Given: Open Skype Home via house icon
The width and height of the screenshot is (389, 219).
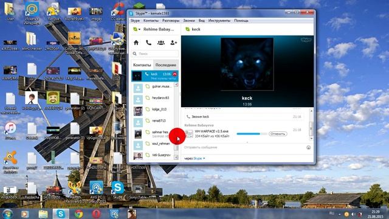Looking at the screenshot, I should 136,43.
